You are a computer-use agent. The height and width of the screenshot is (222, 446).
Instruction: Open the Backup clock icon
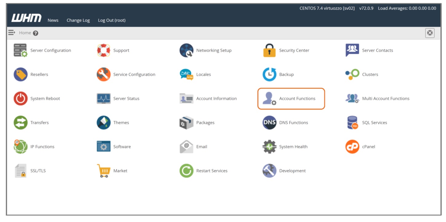[270, 74]
